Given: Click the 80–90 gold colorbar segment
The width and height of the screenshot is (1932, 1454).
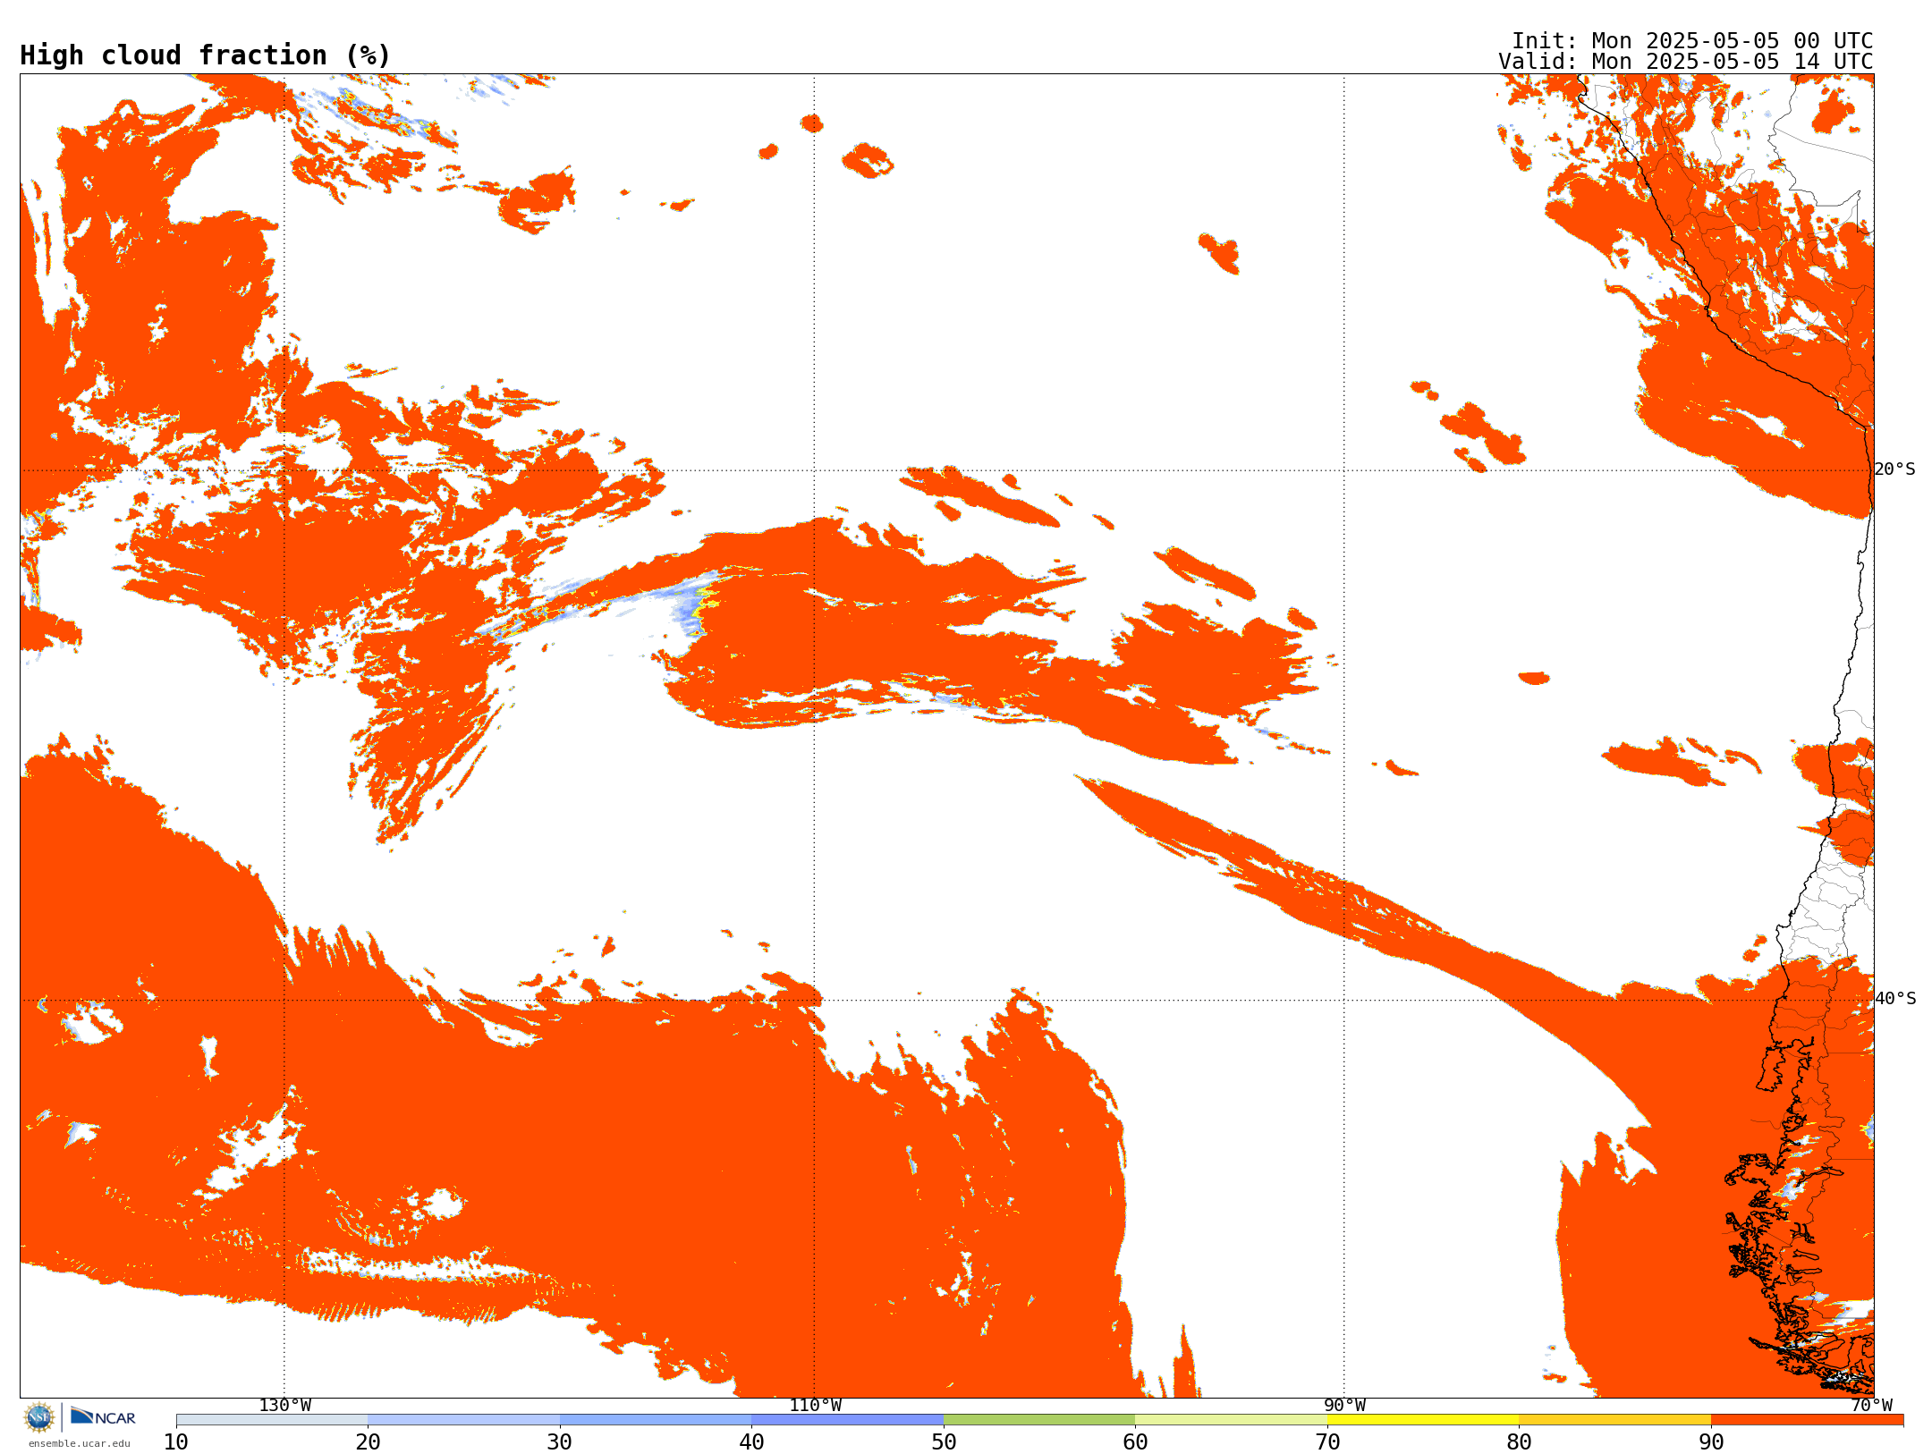Looking at the screenshot, I should click(1615, 1420).
